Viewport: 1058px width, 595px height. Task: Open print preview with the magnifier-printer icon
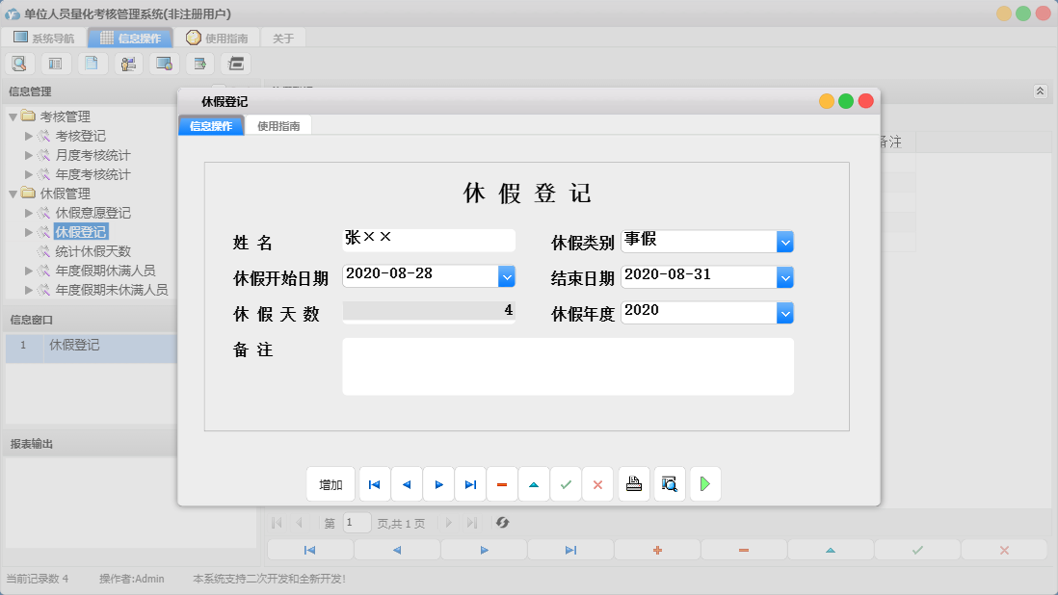point(669,484)
